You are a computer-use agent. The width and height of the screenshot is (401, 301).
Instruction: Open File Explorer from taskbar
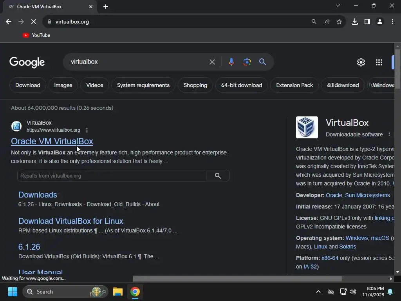[x=118, y=292]
